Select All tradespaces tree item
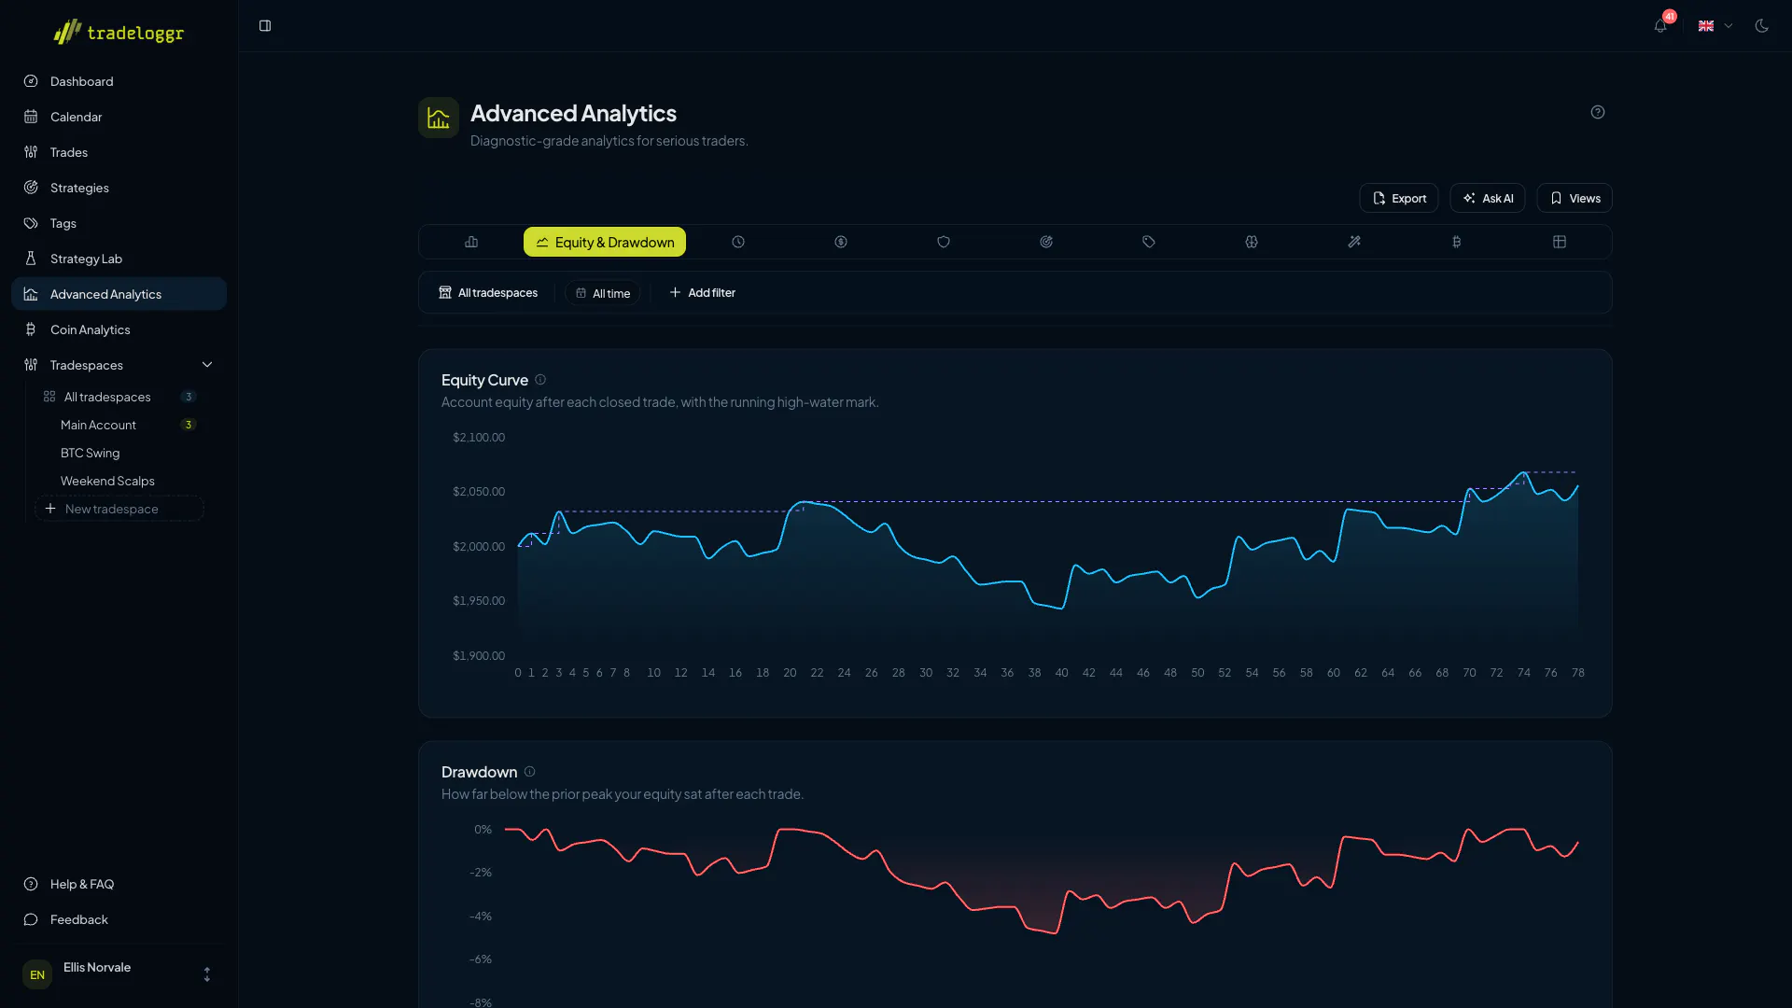The image size is (1792, 1008). pyautogui.click(x=119, y=397)
